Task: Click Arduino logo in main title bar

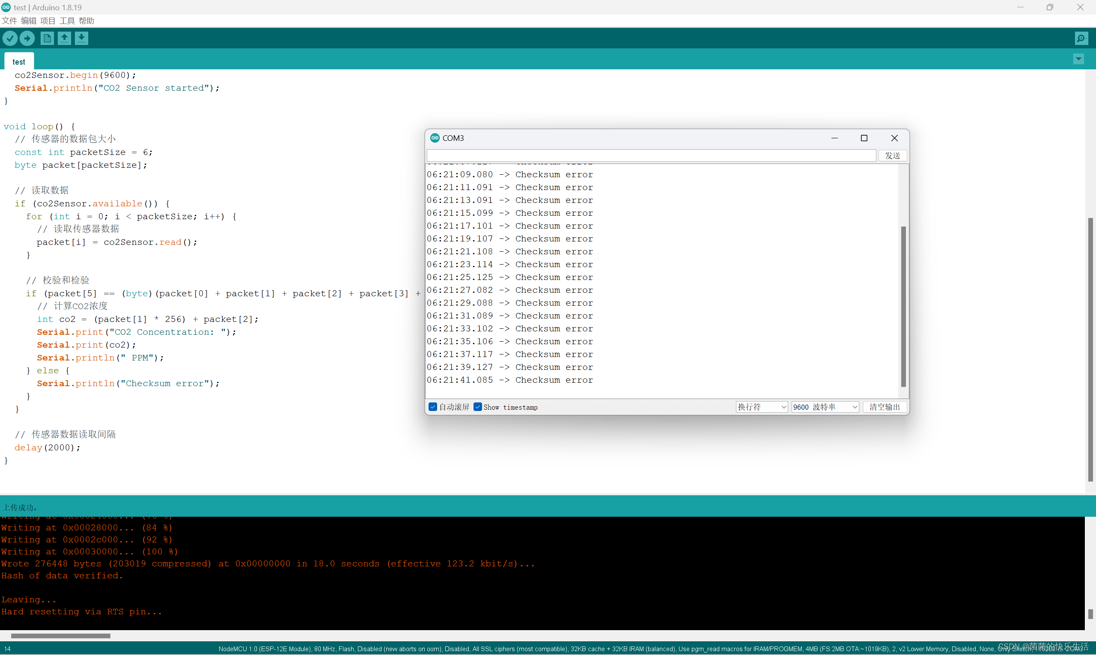Action: (x=6, y=7)
